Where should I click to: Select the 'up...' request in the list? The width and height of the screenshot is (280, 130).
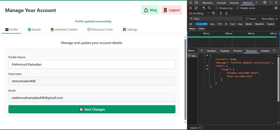click(x=192, y=56)
